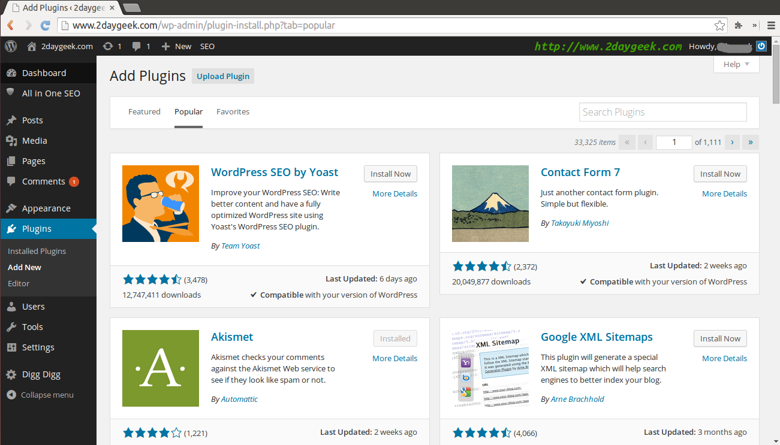Open the Contact Form 7 title link
Image resolution: width=780 pixels, height=445 pixels.
point(580,172)
